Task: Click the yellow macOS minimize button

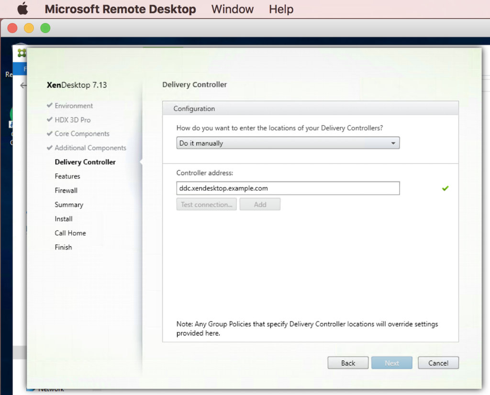Action: coord(29,28)
